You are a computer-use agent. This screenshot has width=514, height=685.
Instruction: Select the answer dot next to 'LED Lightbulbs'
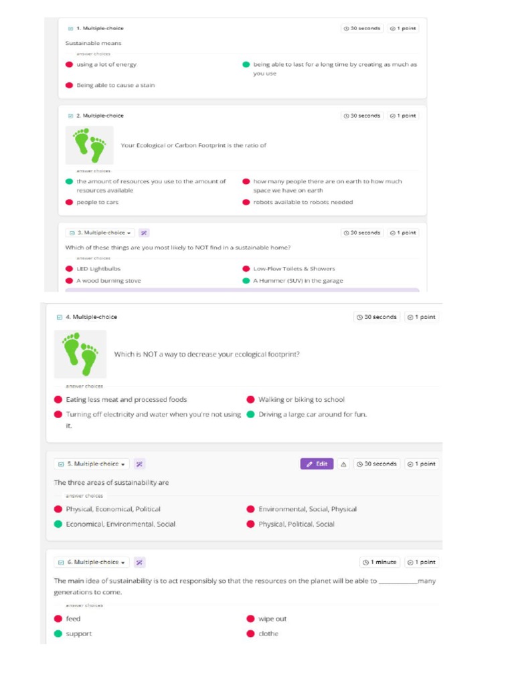tap(69, 269)
